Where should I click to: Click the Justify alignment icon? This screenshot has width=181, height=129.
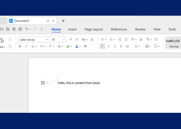pyautogui.click(x=121, y=46)
